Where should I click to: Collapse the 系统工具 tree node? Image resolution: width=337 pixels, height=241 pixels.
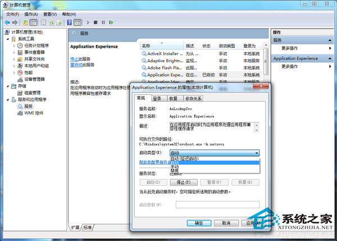(8, 39)
